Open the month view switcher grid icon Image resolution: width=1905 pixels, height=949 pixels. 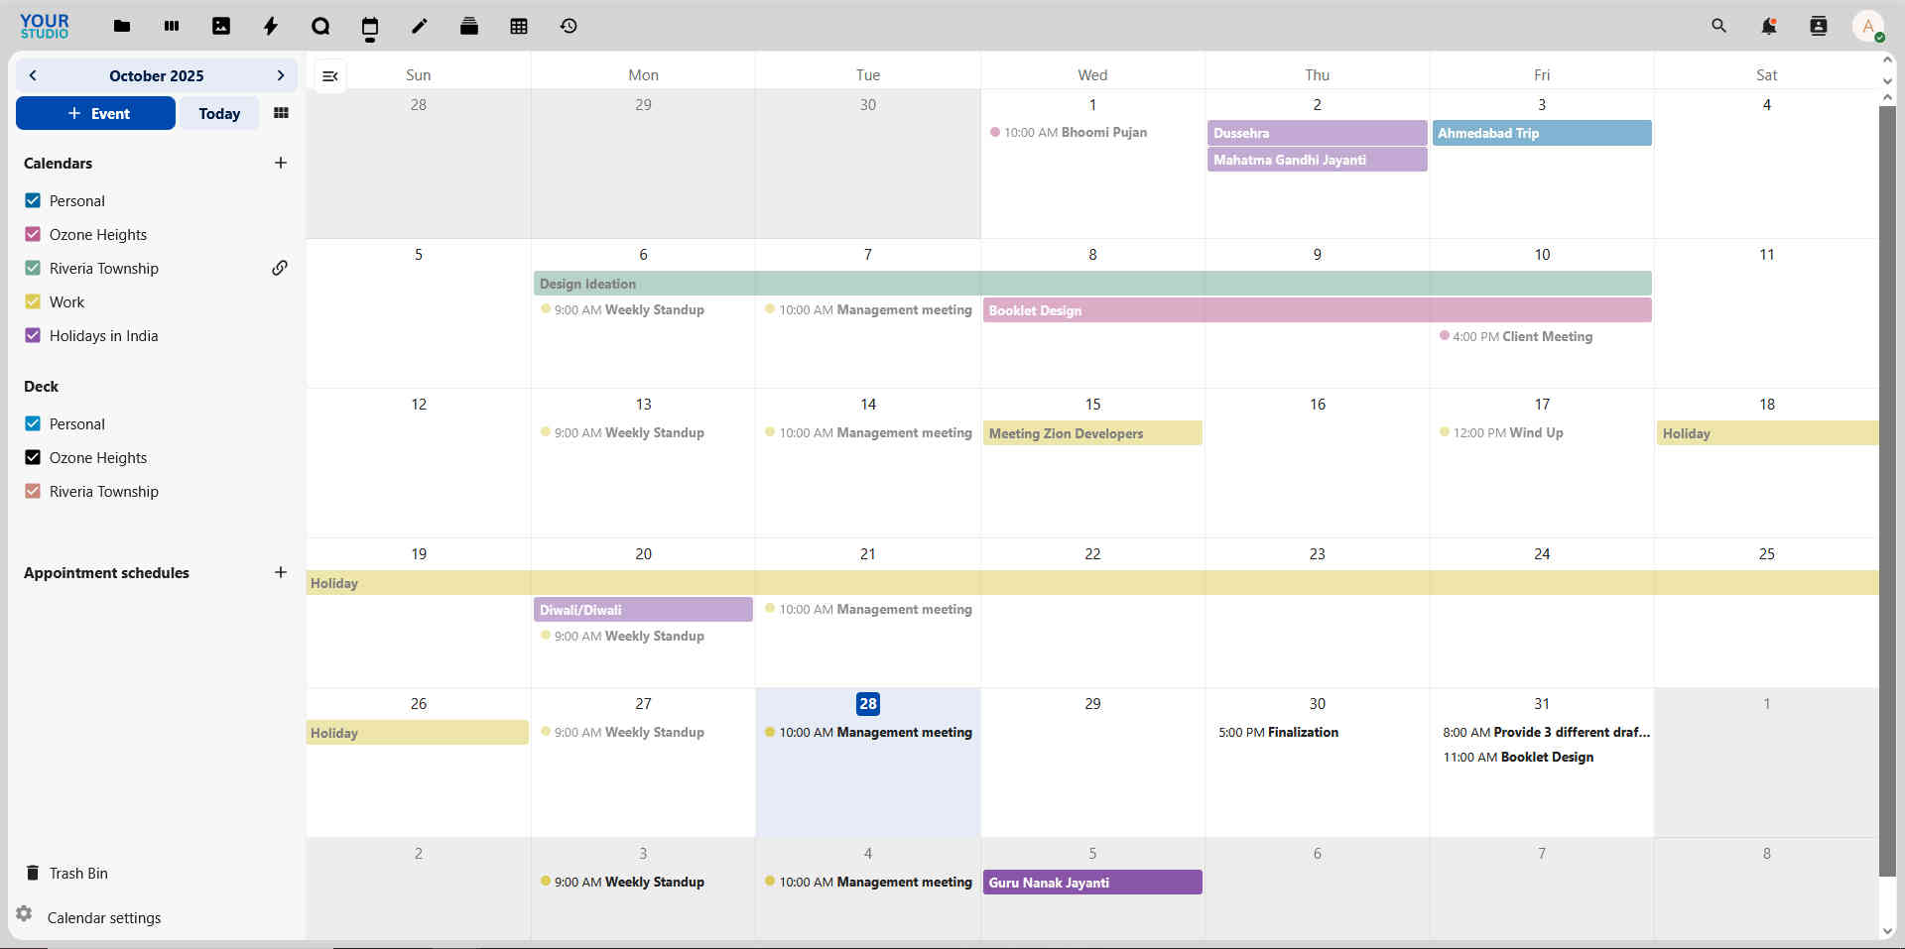[281, 113]
